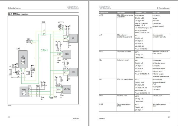Click 'preheater' in the A1M functions

tap(156, 21)
